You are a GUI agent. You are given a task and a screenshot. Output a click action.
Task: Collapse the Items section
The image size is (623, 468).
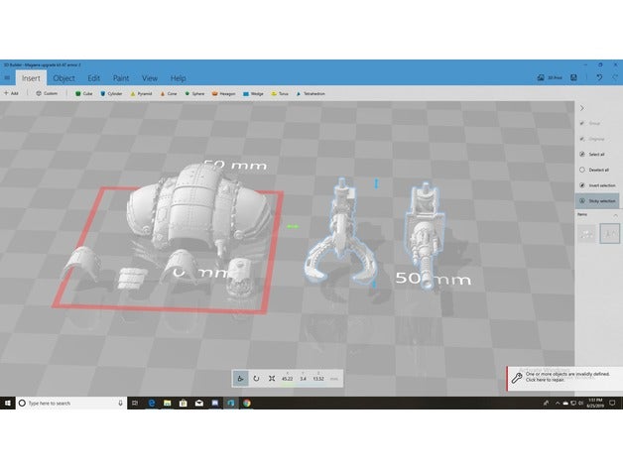pyautogui.click(x=612, y=215)
